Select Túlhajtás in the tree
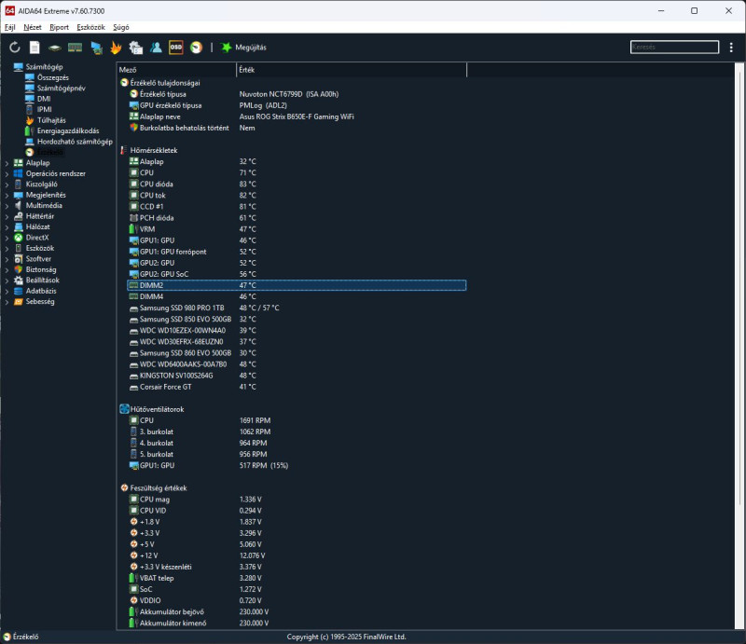 coord(51,120)
